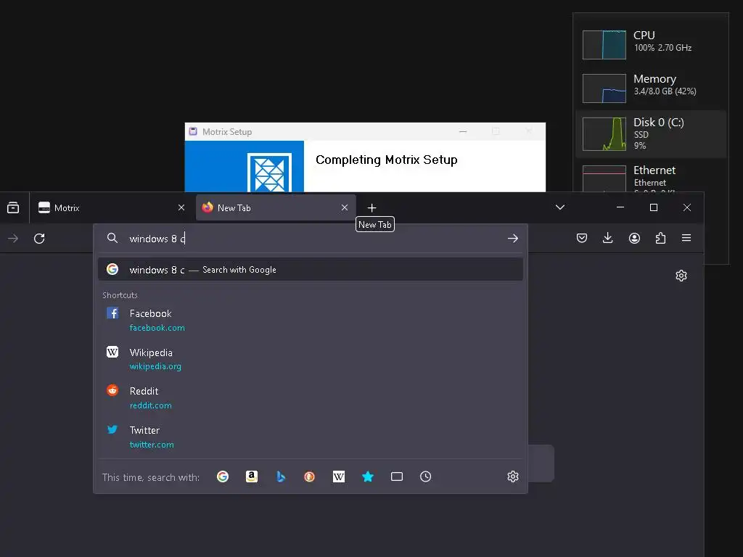Click the Motrix Setup window title bar
The image size is (743, 557).
(365, 132)
